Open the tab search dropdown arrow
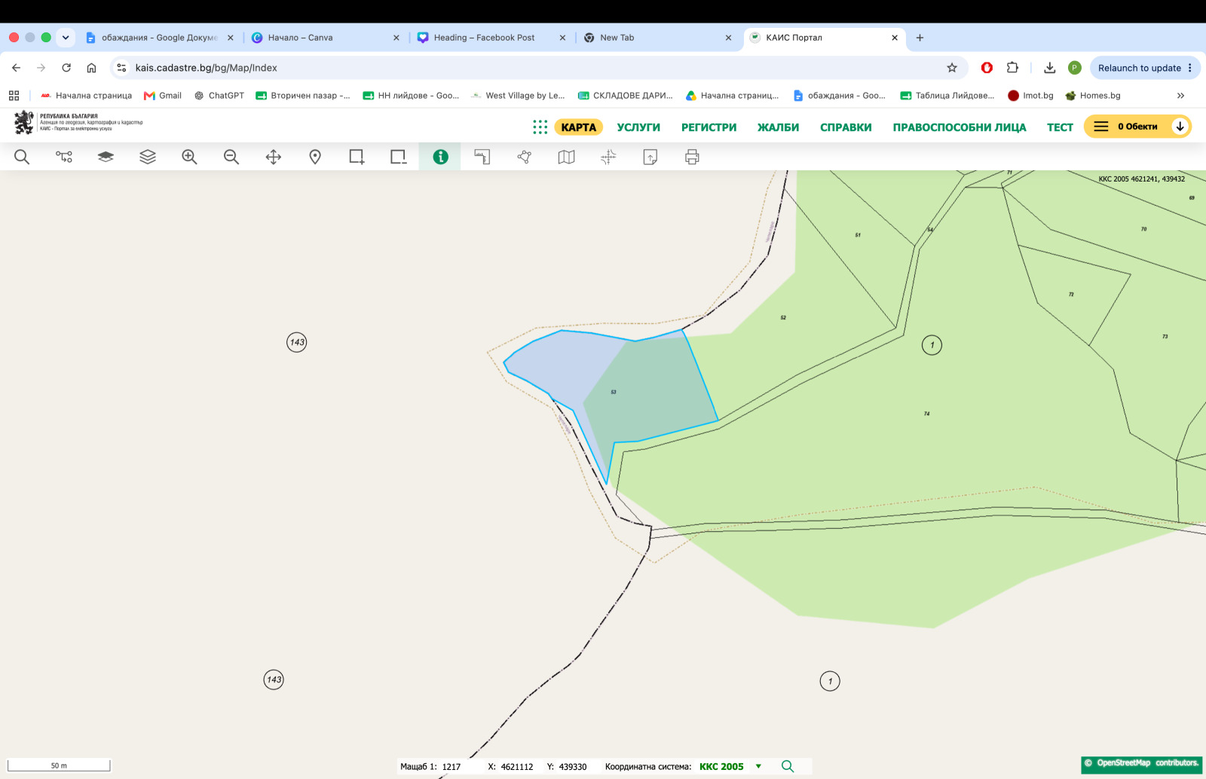Image resolution: width=1206 pixels, height=779 pixels. click(x=66, y=37)
